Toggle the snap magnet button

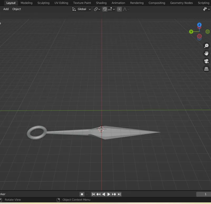point(105,9)
